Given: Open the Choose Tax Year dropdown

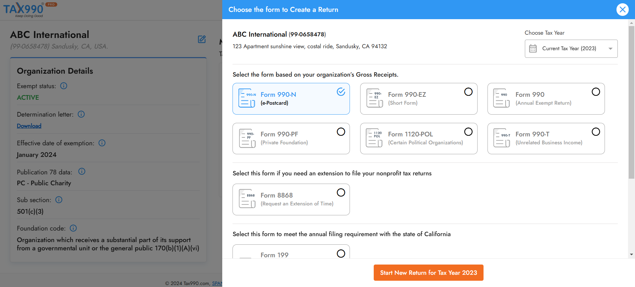Looking at the screenshot, I should (571, 49).
